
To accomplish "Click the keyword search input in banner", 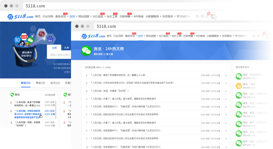I will click(59, 55).
